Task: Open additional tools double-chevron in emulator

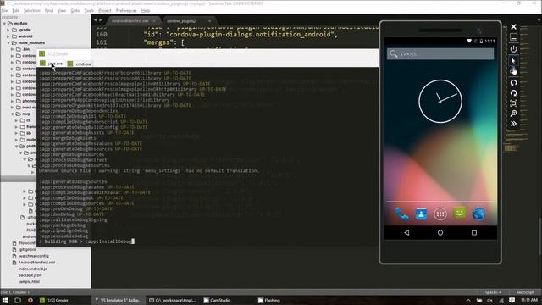Action: pyautogui.click(x=513, y=124)
